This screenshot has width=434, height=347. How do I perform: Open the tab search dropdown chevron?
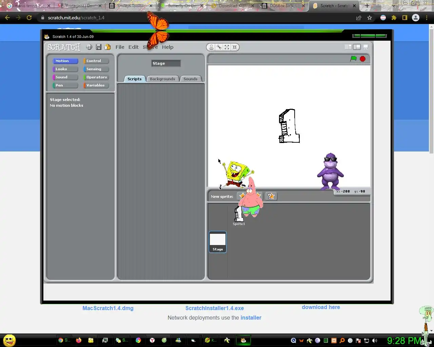point(393,6)
